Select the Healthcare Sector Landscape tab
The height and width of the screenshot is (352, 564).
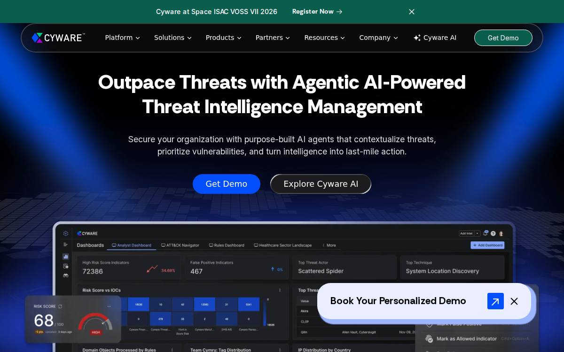(x=282, y=245)
